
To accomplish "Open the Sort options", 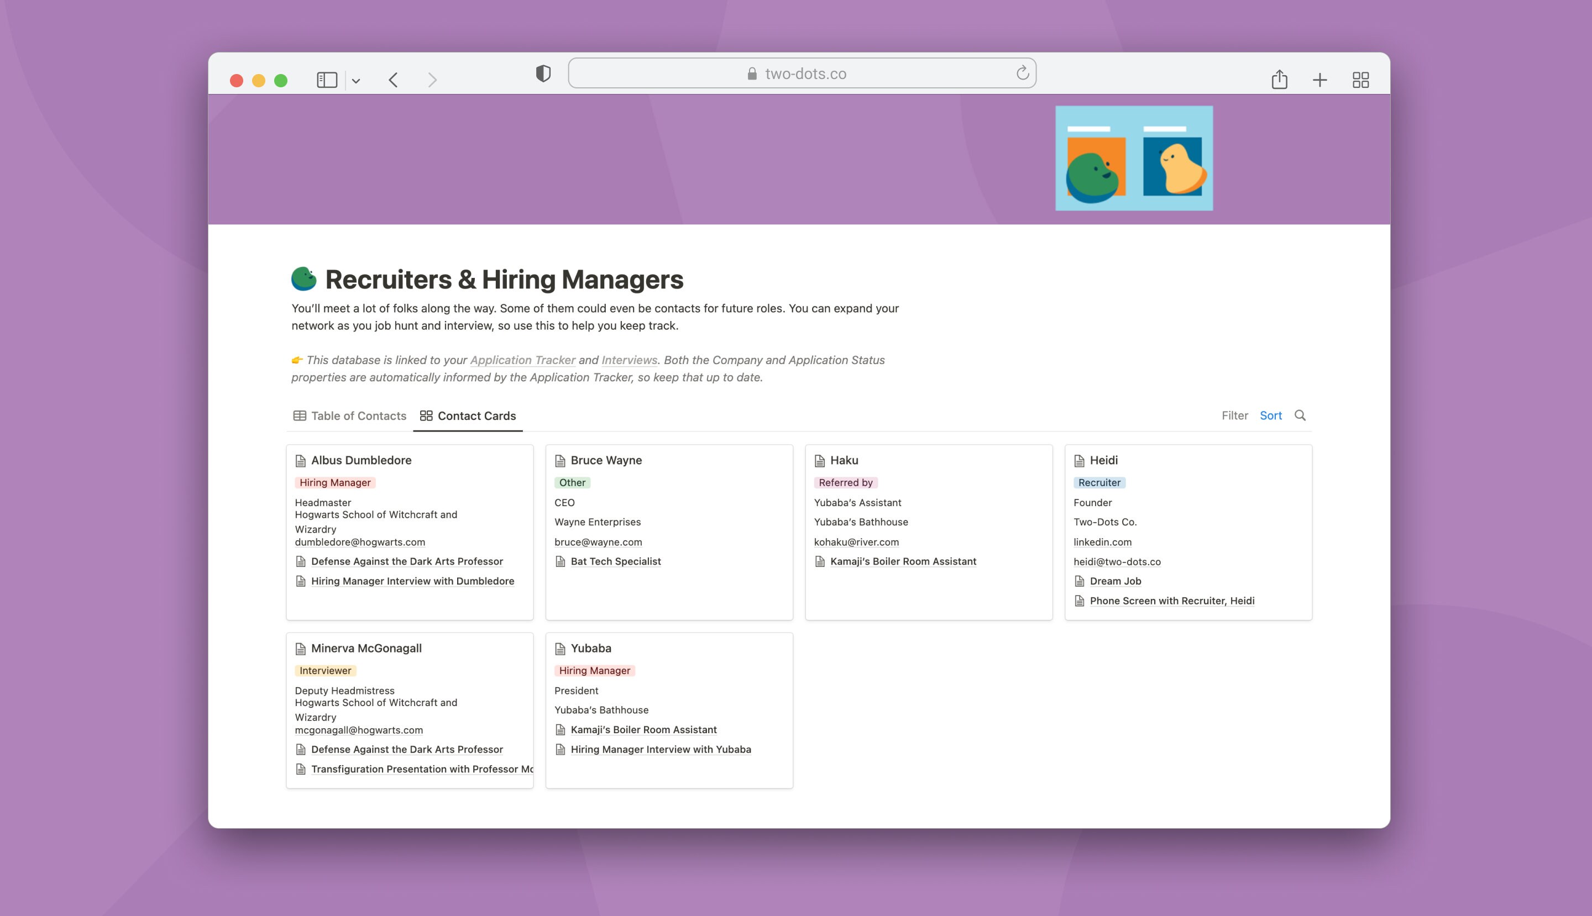I will (x=1270, y=415).
